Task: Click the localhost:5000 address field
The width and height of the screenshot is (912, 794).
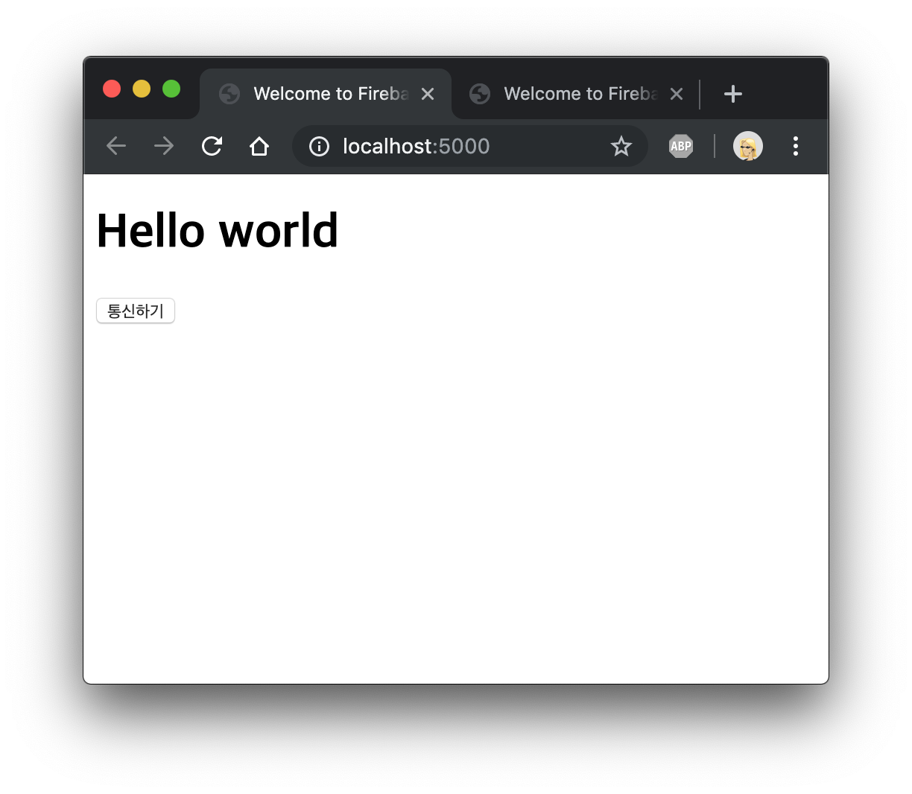Action: pos(470,146)
